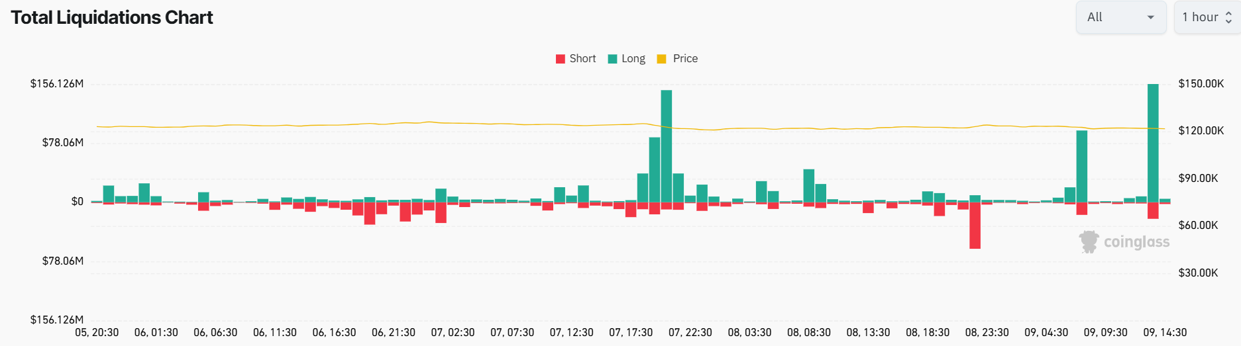The width and height of the screenshot is (1241, 346).
Task: Toggle the Price series in the legend
Action: click(x=685, y=59)
